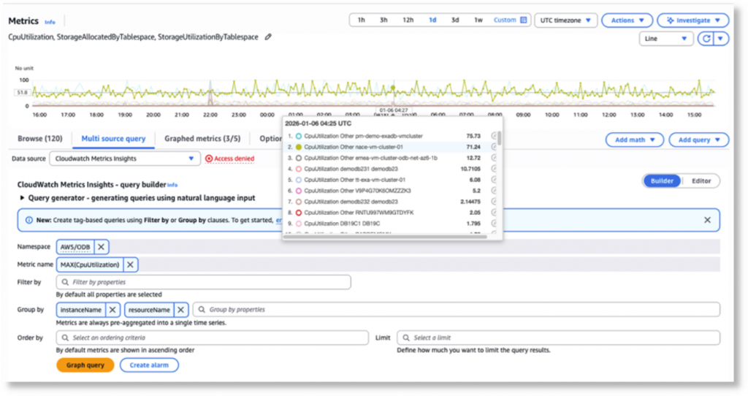The width and height of the screenshot is (748, 396).
Task: Click the DB19C1 legend circle
Action: [x=299, y=224]
